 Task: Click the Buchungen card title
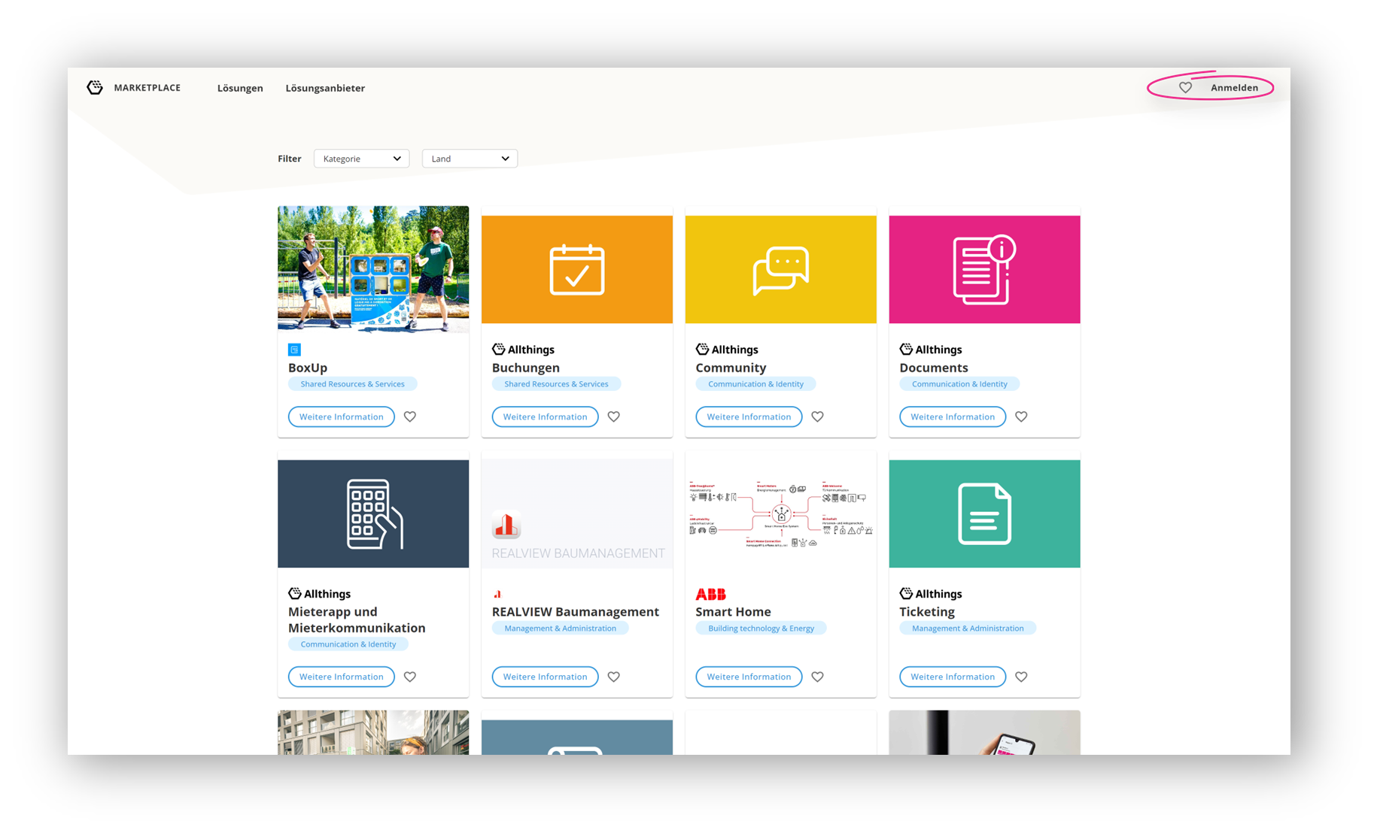pyautogui.click(x=526, y=368)
